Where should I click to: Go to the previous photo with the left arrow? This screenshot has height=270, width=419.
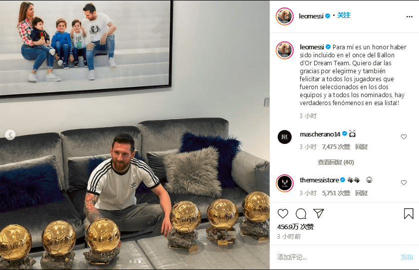pos(10,135)
